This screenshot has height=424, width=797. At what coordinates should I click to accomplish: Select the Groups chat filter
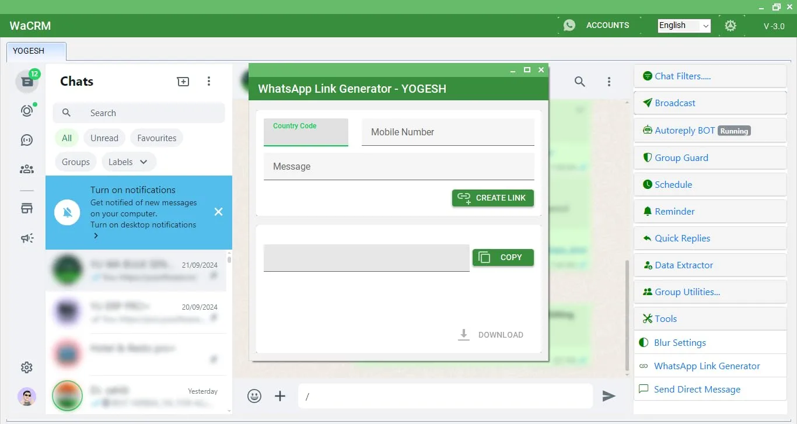[76, 162]
